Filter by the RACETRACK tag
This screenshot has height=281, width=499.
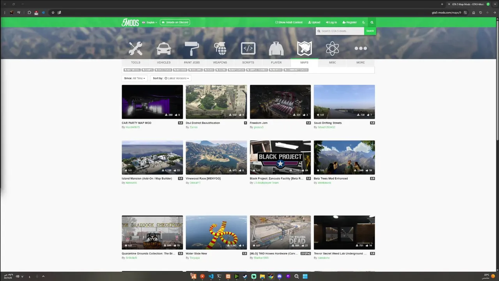163,70
